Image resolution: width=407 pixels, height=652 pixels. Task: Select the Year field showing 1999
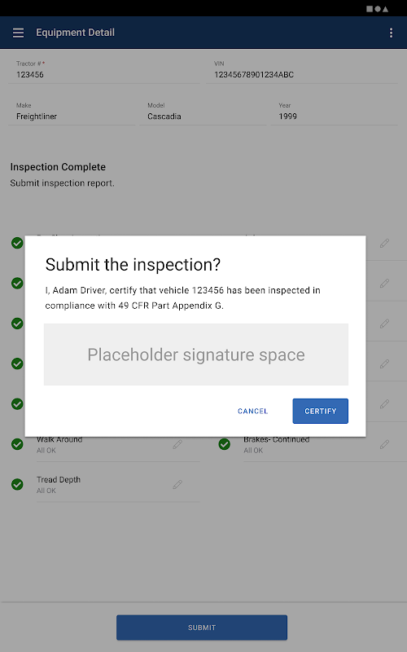(335, 112)
